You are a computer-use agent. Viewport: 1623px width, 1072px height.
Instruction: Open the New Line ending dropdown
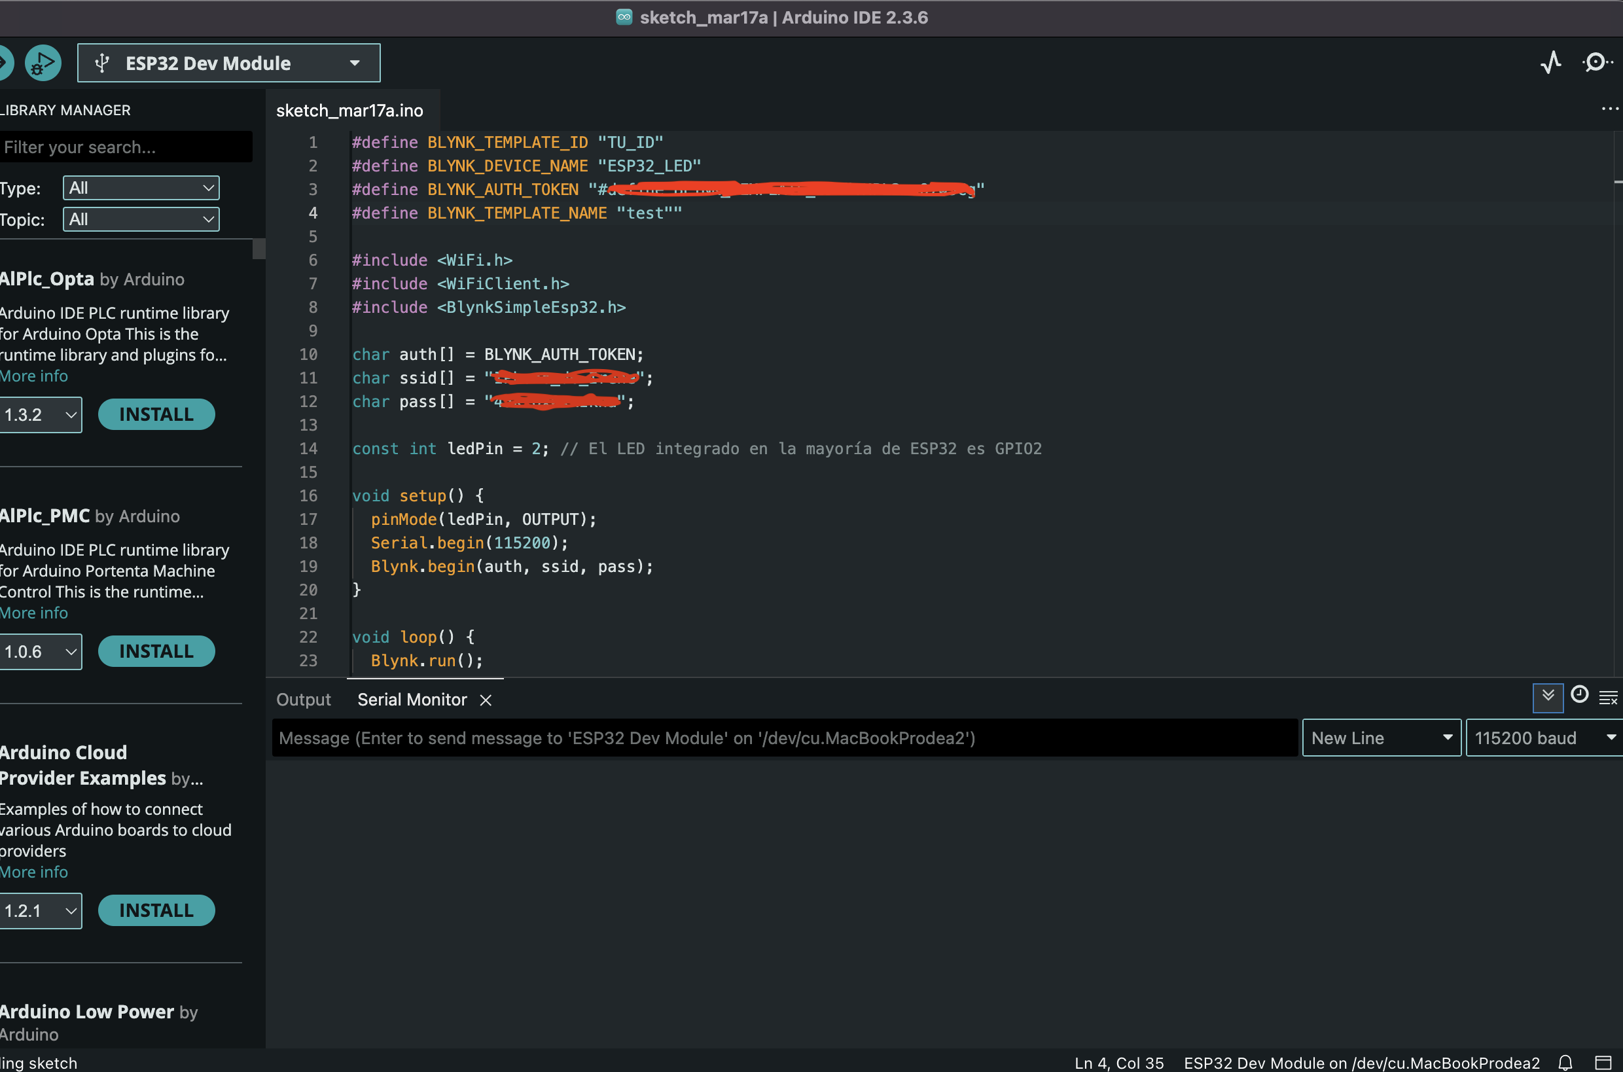click(x=1381, y=738)
